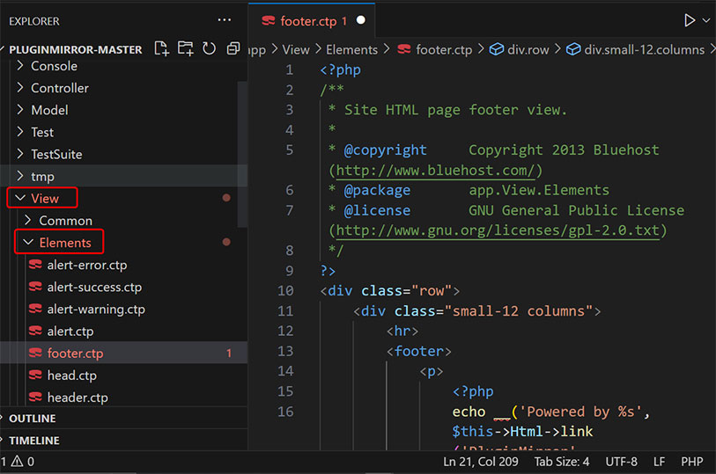Screen dimensions: 716x474
Task: Refresh the Explorer file tree
Action: point(209,48)
